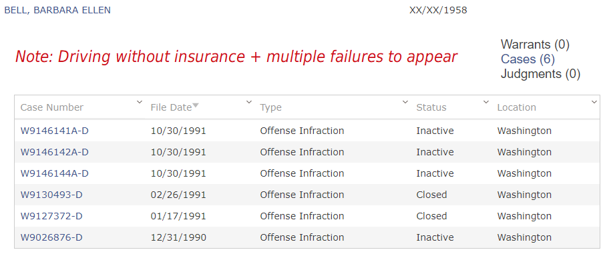Open the Location column menu chevron
Screen dimensions: 607x256
click(x=594, y=102)
